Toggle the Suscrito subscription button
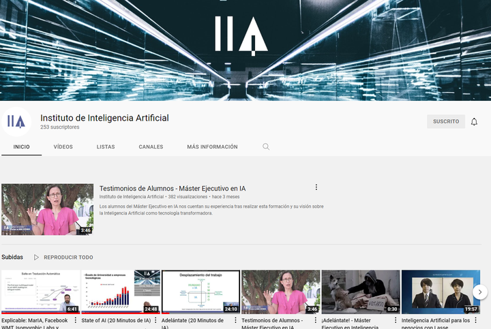 [x=446, y=121]
